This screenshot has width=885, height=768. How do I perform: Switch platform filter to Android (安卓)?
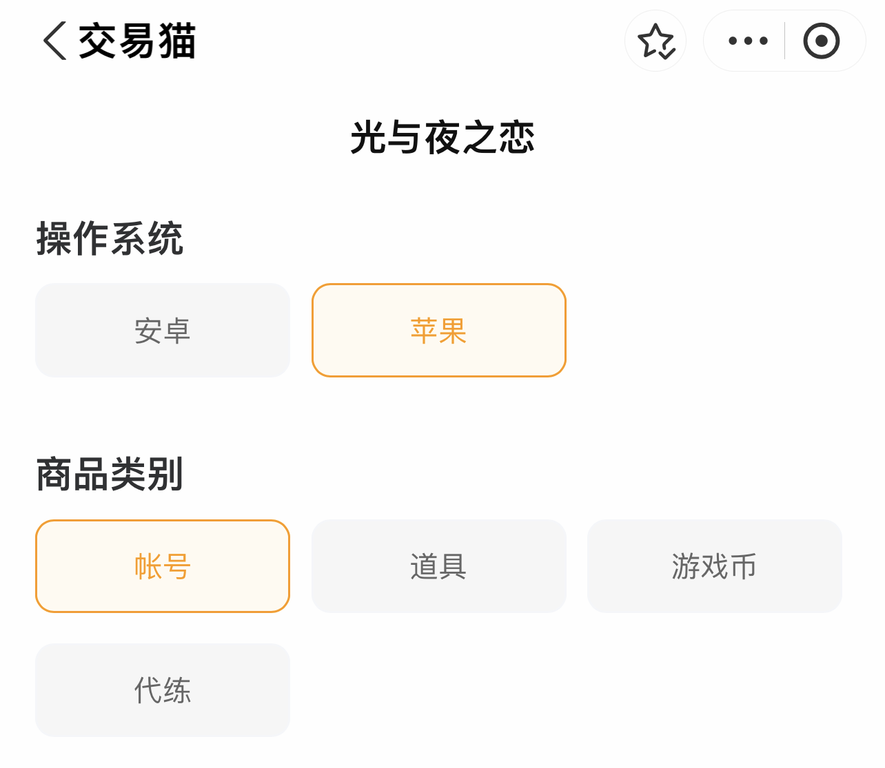[163, 331]
